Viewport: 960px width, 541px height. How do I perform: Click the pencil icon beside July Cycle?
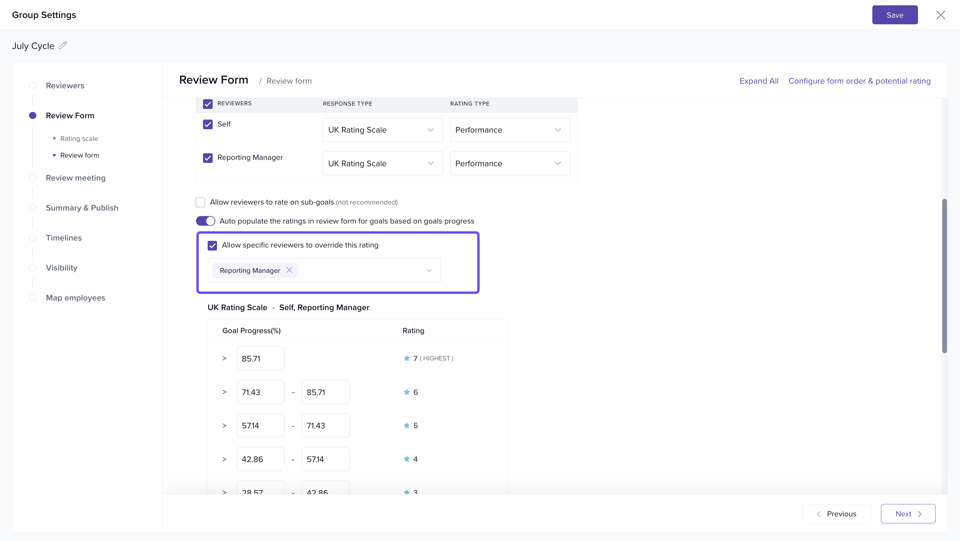63,45
